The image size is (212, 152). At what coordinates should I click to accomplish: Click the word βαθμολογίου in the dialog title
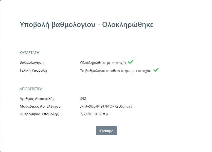[x=73, y=25]
